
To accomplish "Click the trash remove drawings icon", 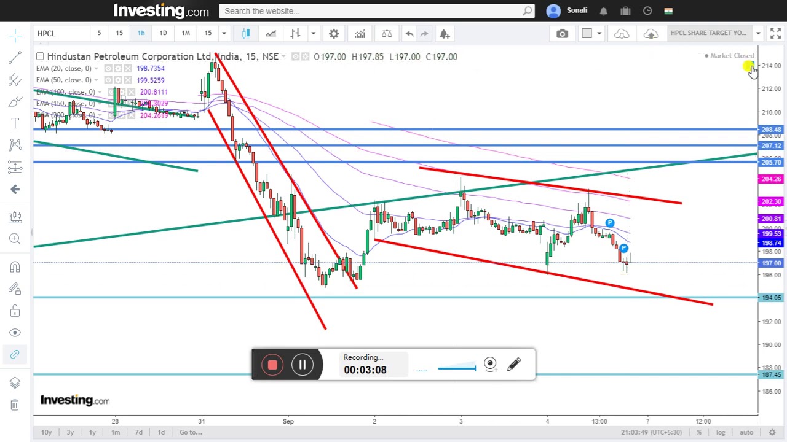I will click(15, 405).
